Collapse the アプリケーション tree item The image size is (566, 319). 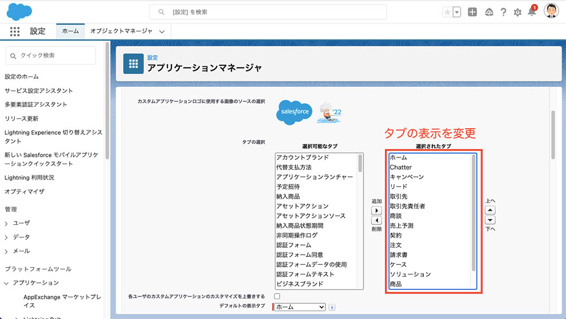6,283
